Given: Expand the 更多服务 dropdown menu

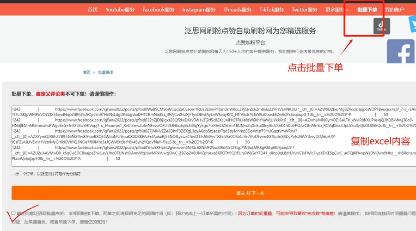Looking at the screenshot, I should click(x=336, y=10).
